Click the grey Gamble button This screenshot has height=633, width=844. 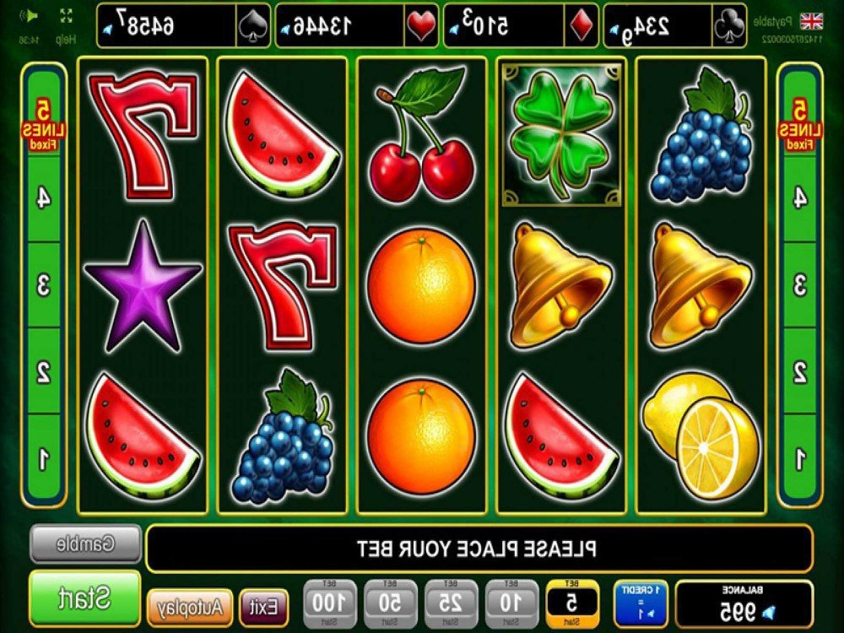(85, 544)
